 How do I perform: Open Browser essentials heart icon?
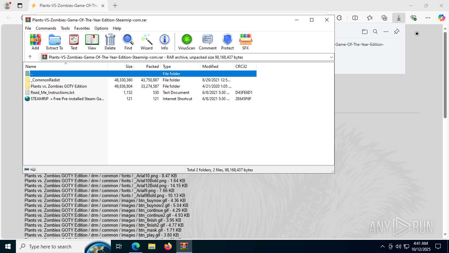pyautogui.click(x=413, y=18)
